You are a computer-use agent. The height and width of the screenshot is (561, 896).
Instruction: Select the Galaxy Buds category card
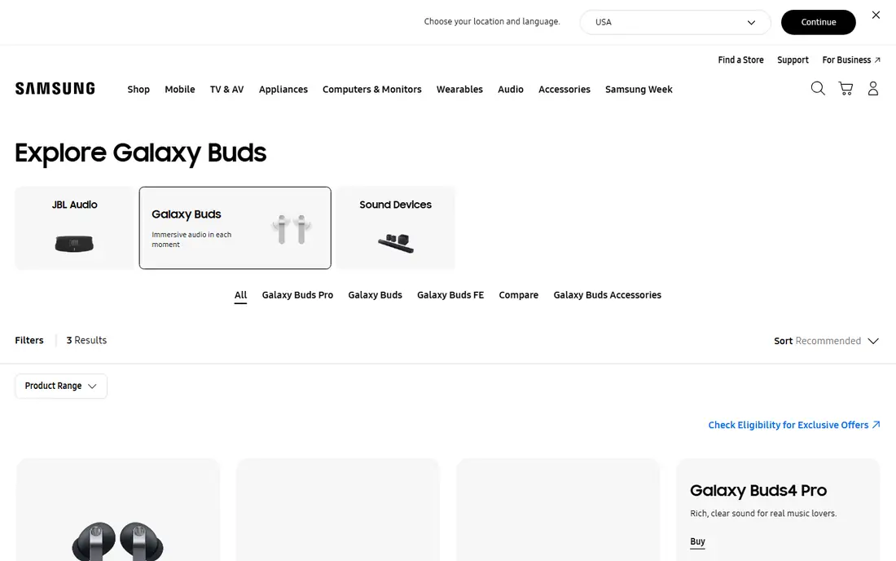[x=235, y=227]
